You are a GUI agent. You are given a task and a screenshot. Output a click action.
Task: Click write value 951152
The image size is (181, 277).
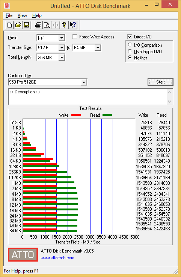tap(145, 155)
